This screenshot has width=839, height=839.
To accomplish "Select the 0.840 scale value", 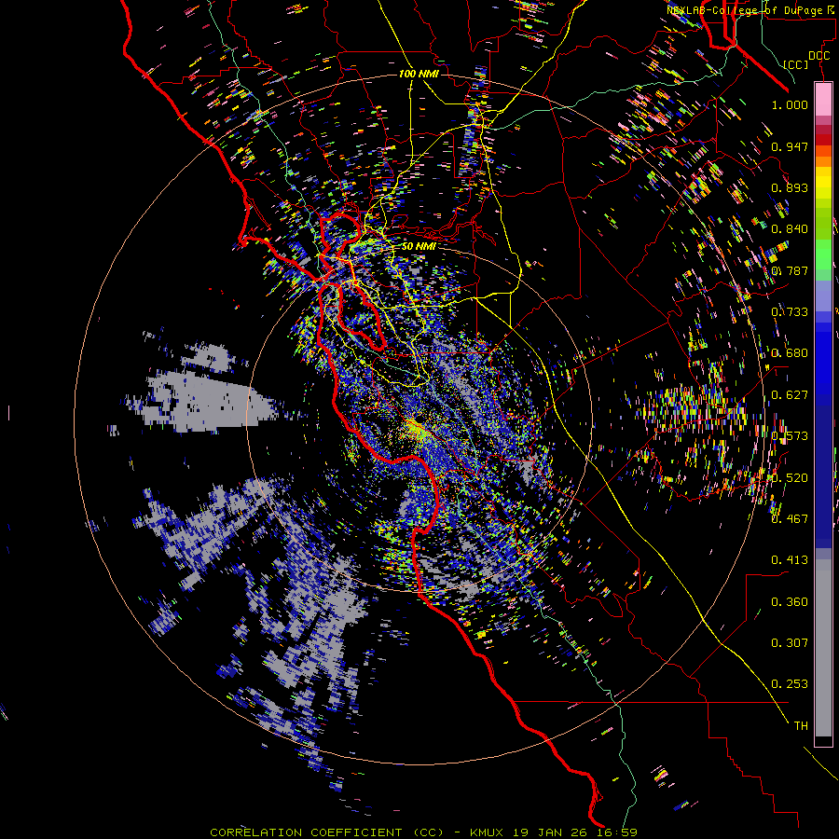I will [790, 229].
